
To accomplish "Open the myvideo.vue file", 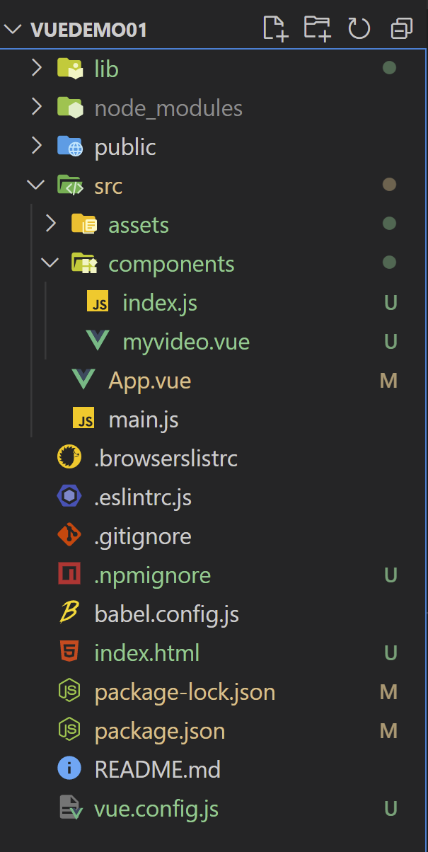I will pos(186,342).
